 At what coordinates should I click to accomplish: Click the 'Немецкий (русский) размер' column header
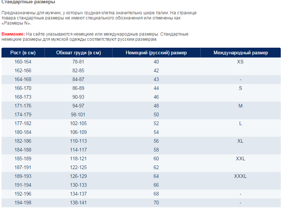click(x=156, y=52)
